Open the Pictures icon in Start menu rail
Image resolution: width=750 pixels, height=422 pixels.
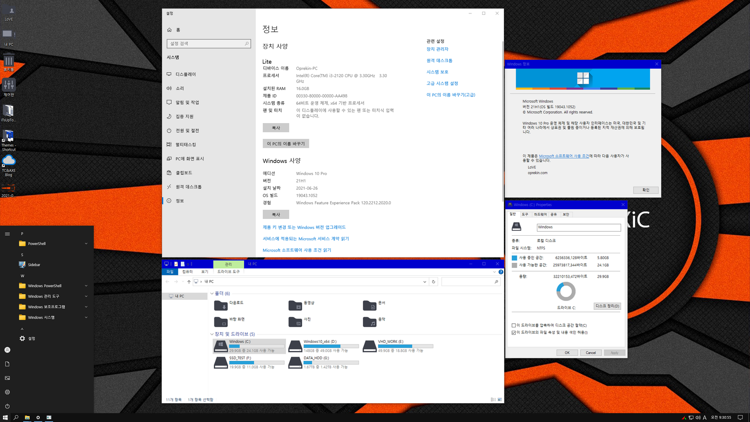coord(7,378)
